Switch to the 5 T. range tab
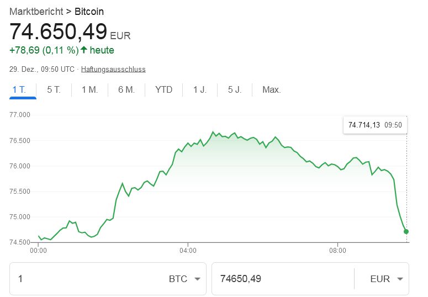Image resolution: width=428 pixels, height=297 pixels. (54, 90)
